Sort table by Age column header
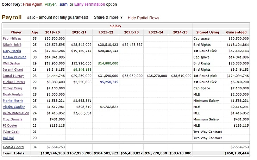The width and height of the screenshot is (257, 160). (35, 32)
